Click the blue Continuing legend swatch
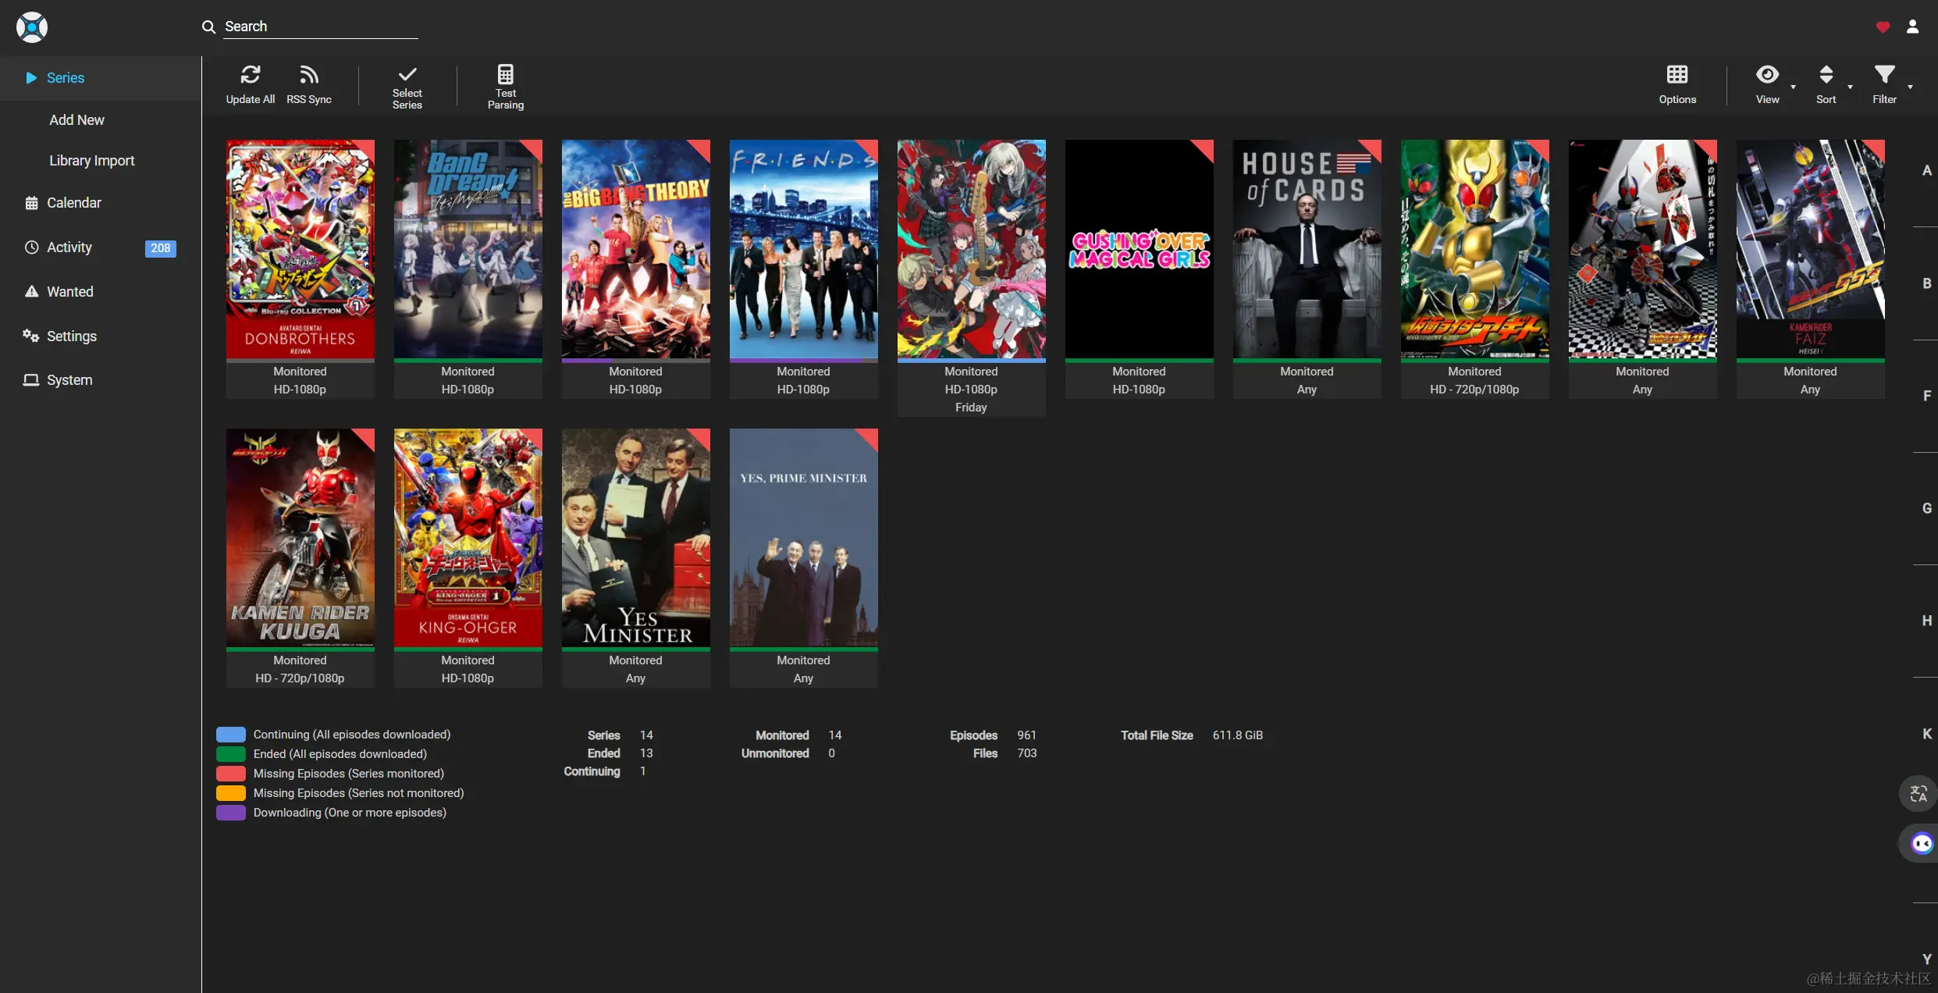 click(x=231, y=735)
